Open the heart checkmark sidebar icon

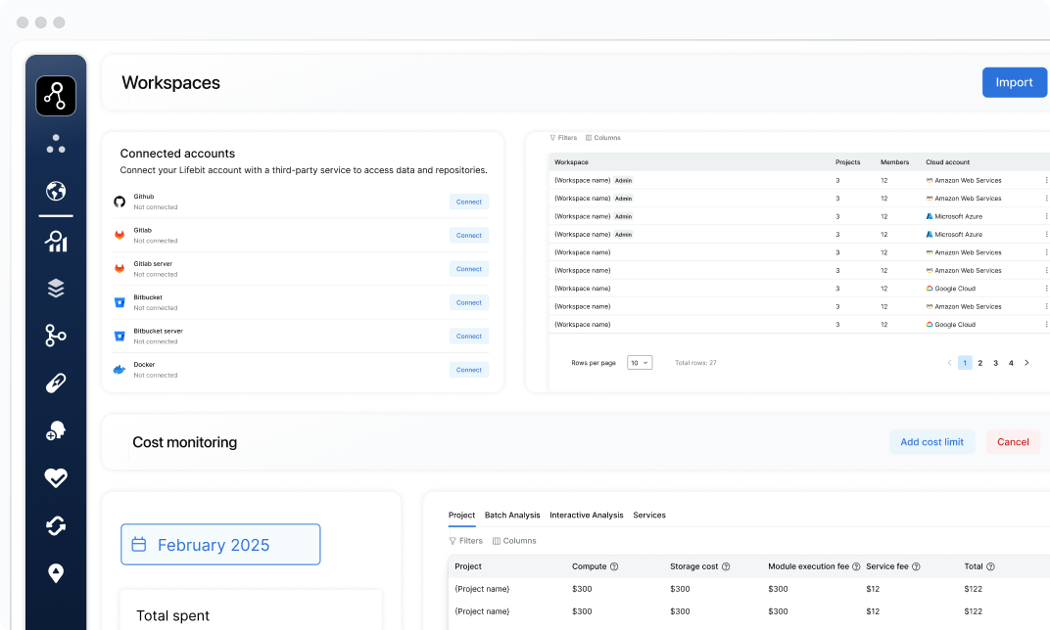56,477
